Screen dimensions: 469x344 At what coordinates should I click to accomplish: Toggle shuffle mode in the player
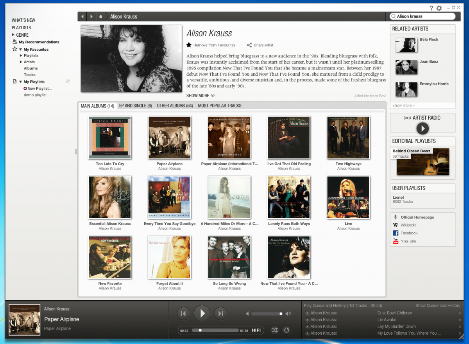tap(274, 330)
